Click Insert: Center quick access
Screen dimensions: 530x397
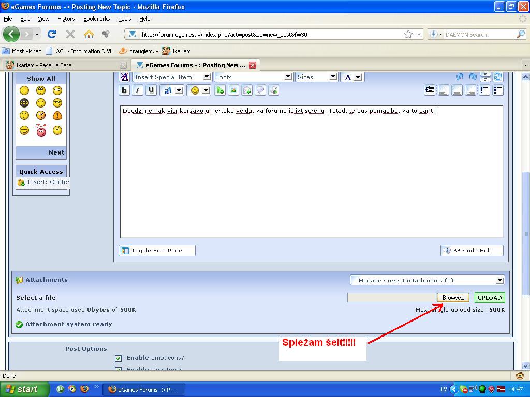coord(43,182)
